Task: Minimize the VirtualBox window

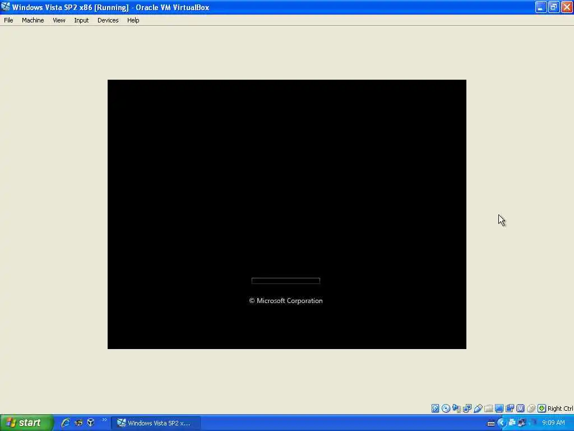Action: [x=541, y=7]
